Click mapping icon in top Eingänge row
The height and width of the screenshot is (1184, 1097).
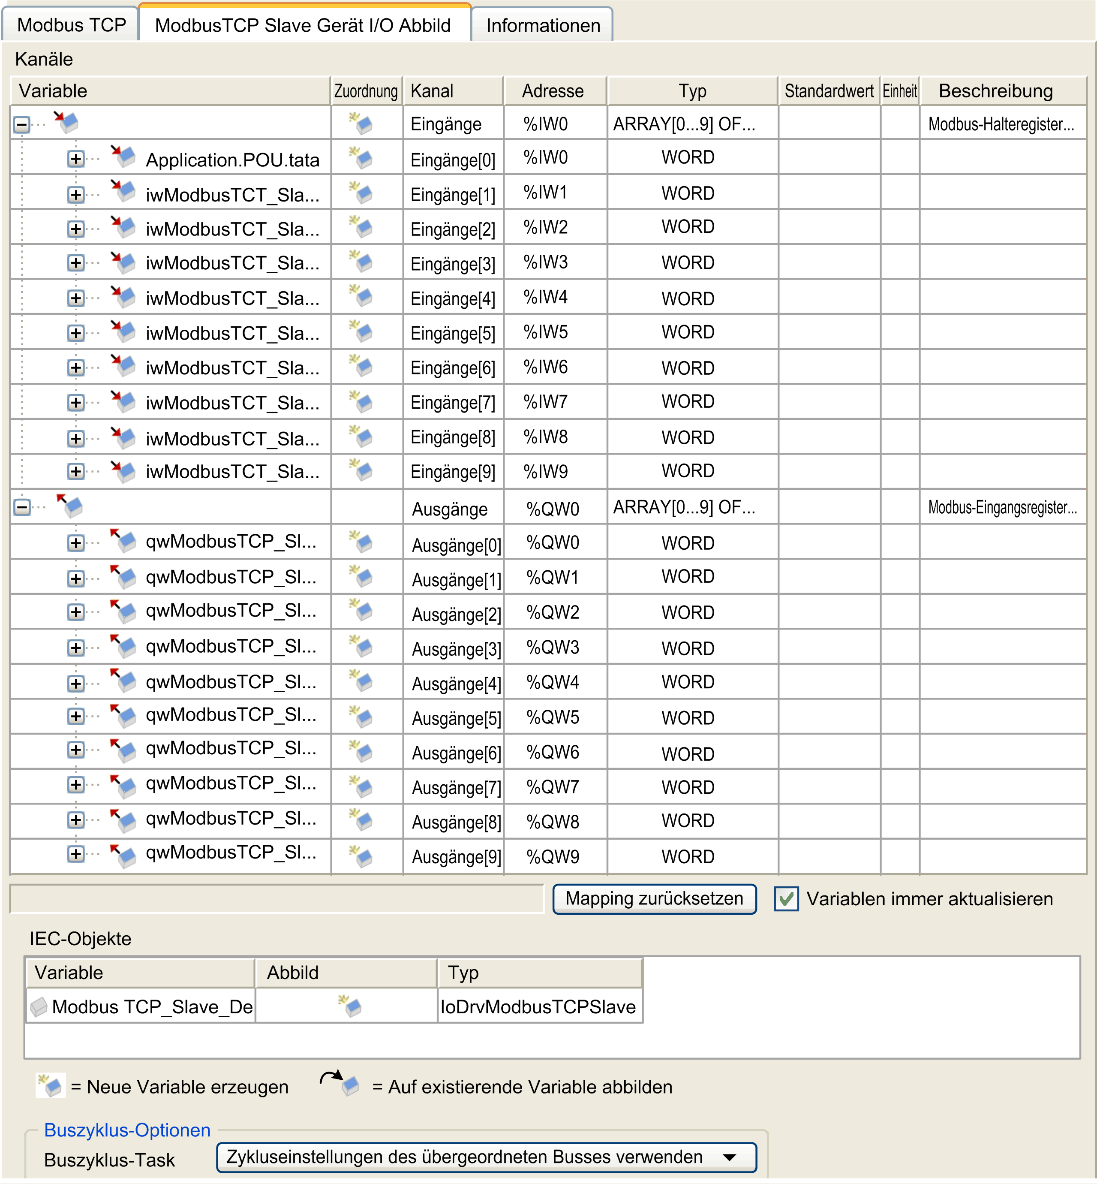(x=361, y=124)
